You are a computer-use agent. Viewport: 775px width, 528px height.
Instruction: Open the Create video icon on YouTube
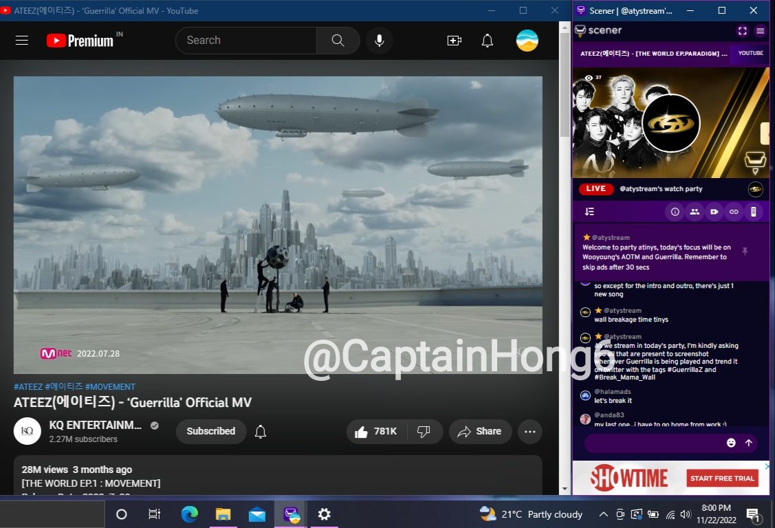click(455, 41)
